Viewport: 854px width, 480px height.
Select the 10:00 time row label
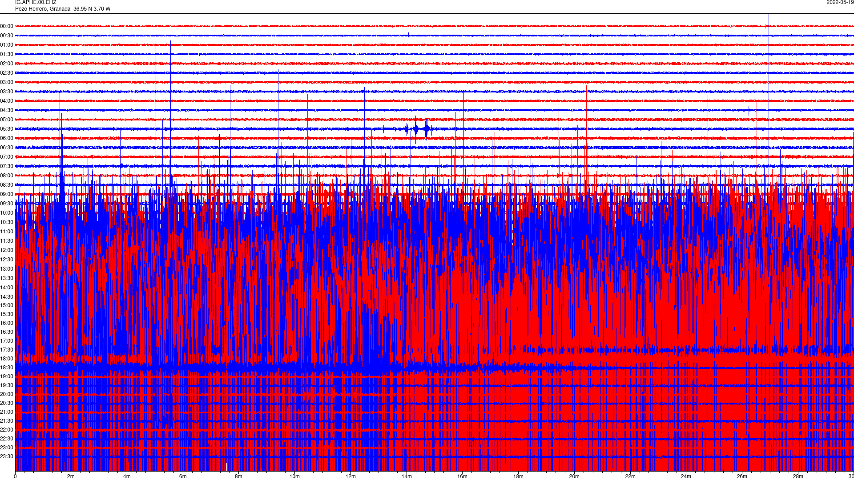[x=7, y=213]
